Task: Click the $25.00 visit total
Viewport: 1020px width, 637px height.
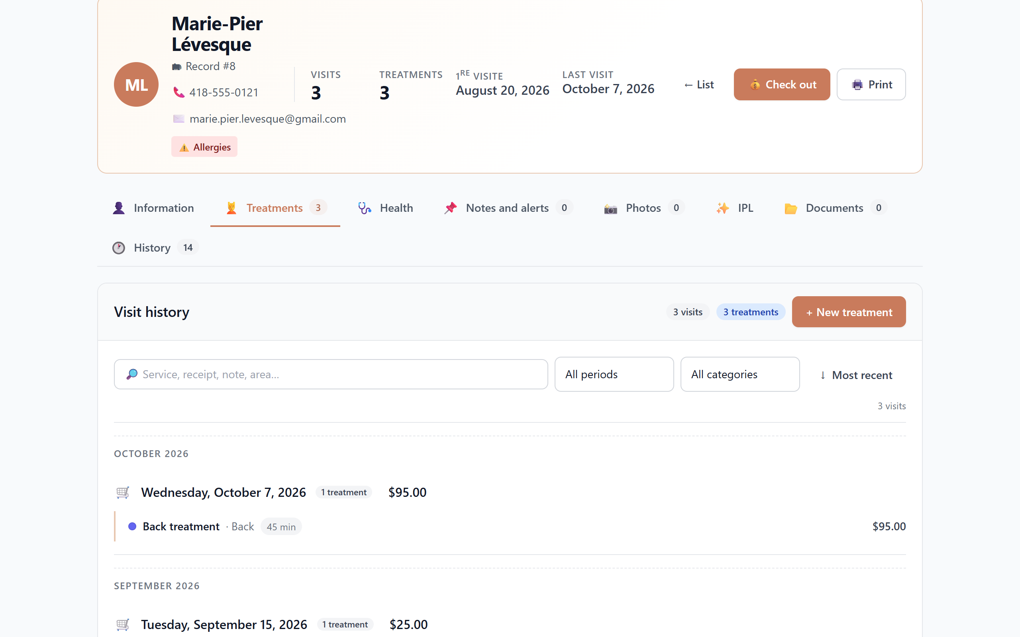Action: (x=409, y=624)
